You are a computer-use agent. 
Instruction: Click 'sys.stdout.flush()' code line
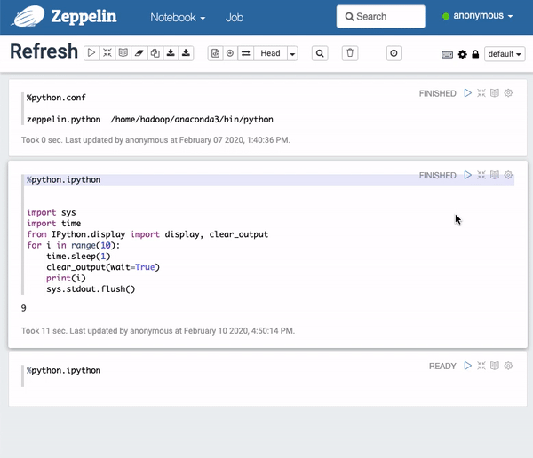pos(91,289)
